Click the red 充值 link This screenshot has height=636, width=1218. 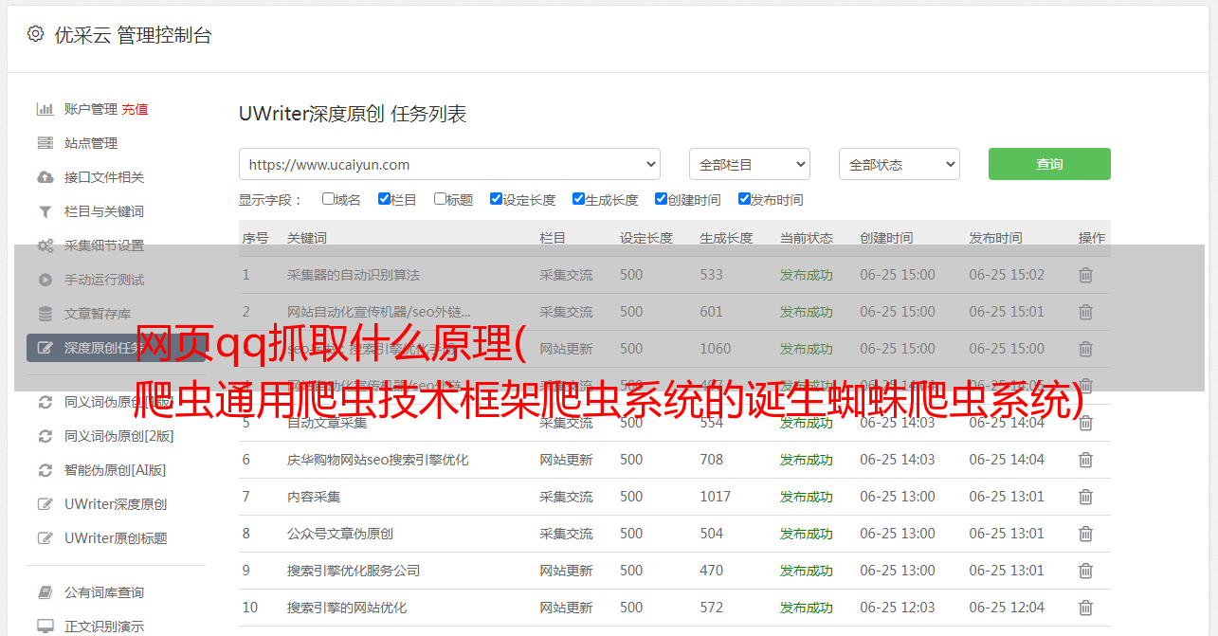tap(135, 109)
